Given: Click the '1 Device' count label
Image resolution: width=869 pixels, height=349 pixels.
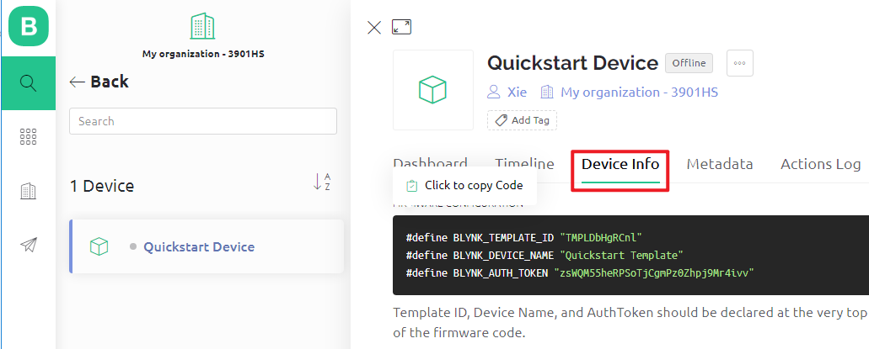Looking at the screenshot, I should click(102, 186).
